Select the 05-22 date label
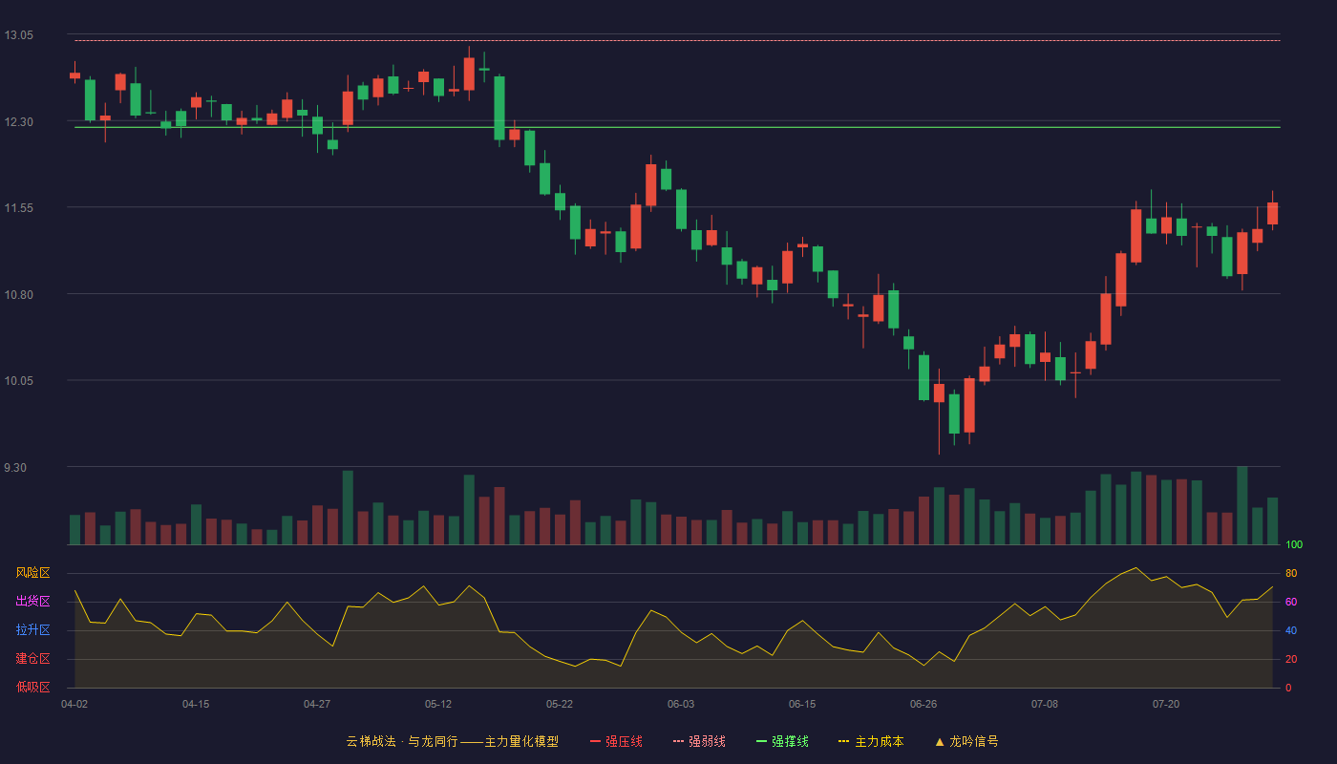The width and height of the screenshot is (1337, 764). [560, 704]
